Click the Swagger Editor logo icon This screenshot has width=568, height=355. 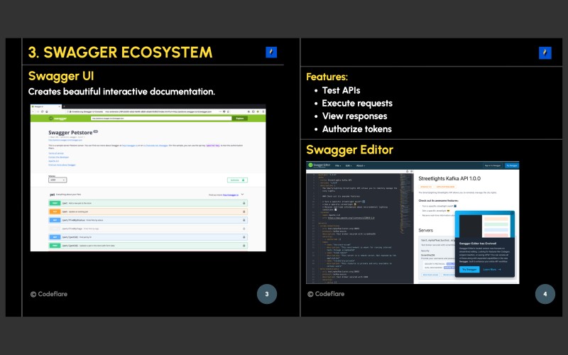click(310, 165)
